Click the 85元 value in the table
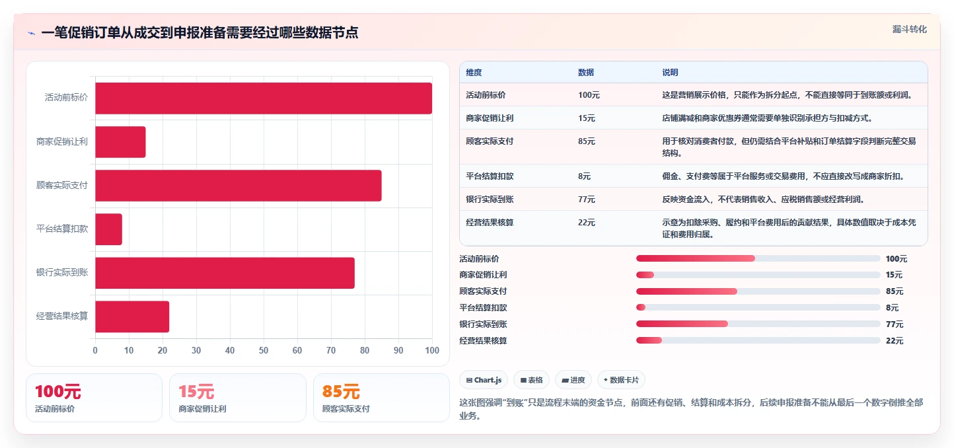This screenshot has height=448, width=954. pos(587,141)
